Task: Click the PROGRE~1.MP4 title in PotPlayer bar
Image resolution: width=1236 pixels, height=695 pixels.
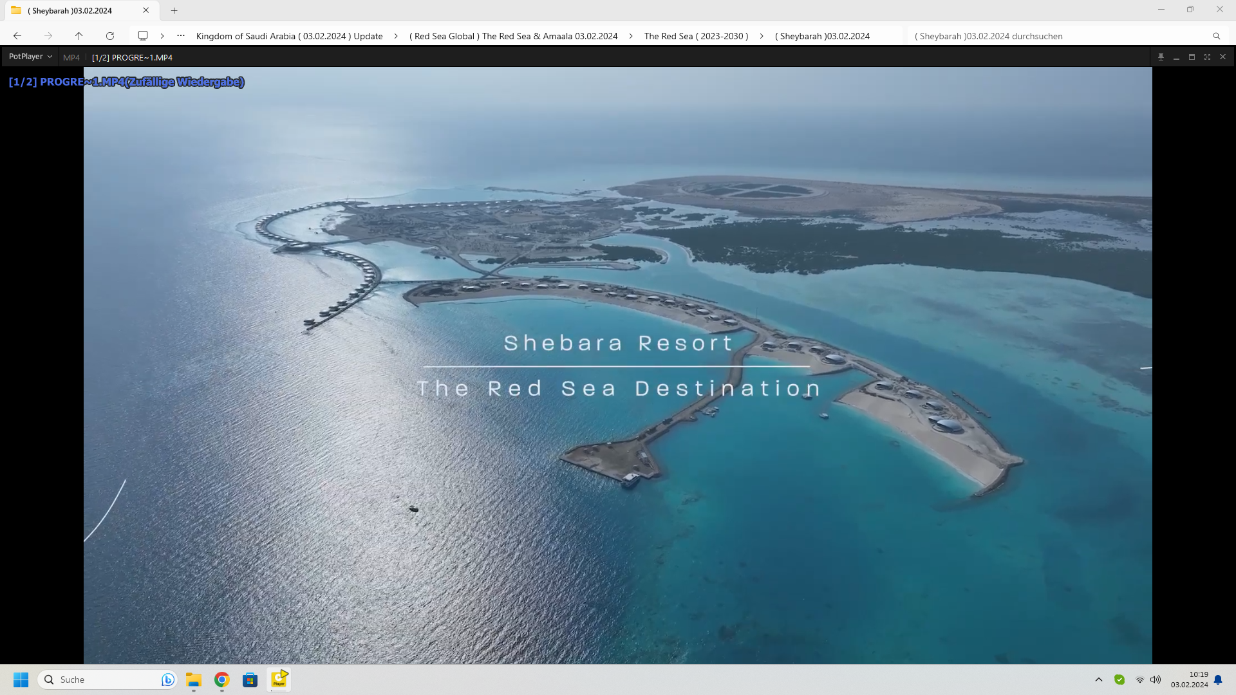Action: pos(132,57)
